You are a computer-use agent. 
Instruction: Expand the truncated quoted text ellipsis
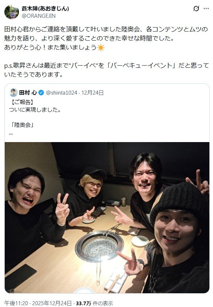pyautogui.click(x=11, y=134)
